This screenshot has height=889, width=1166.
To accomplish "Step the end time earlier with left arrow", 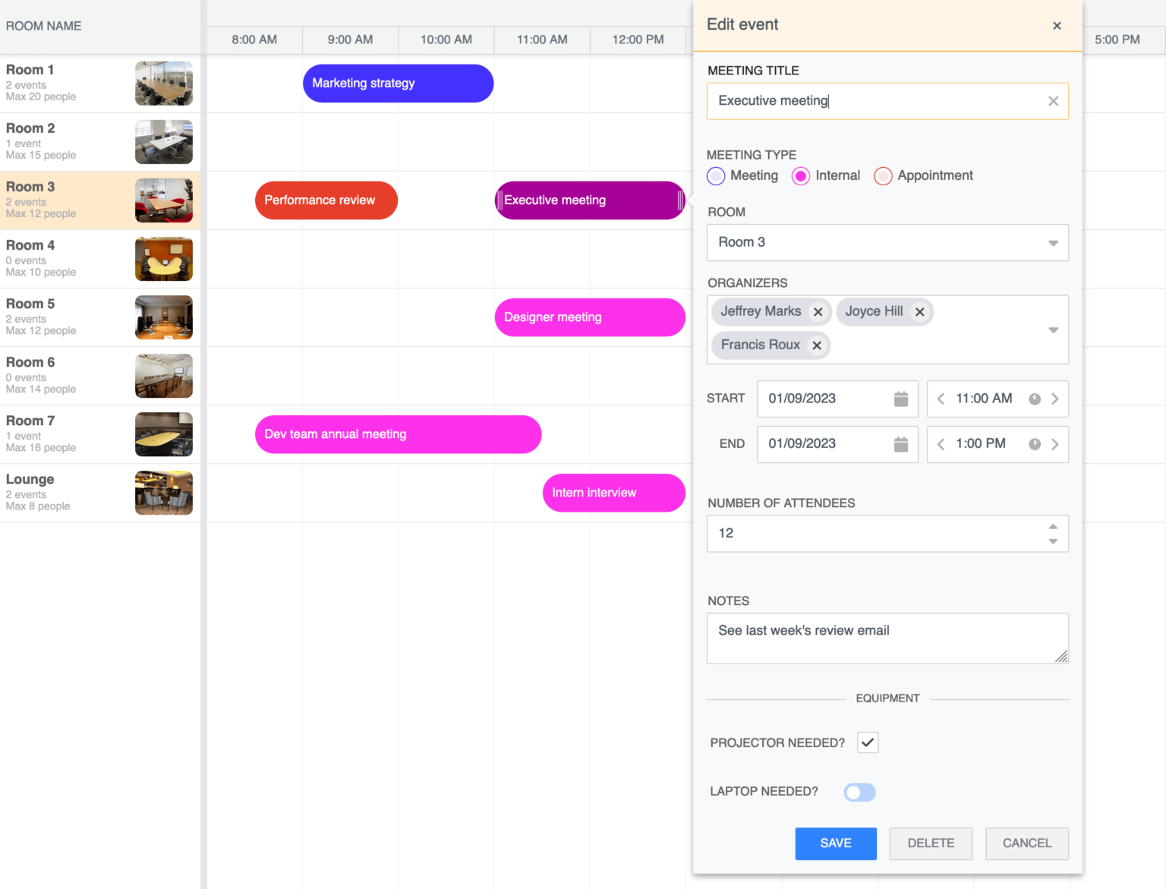I will [x=941, y=444].
